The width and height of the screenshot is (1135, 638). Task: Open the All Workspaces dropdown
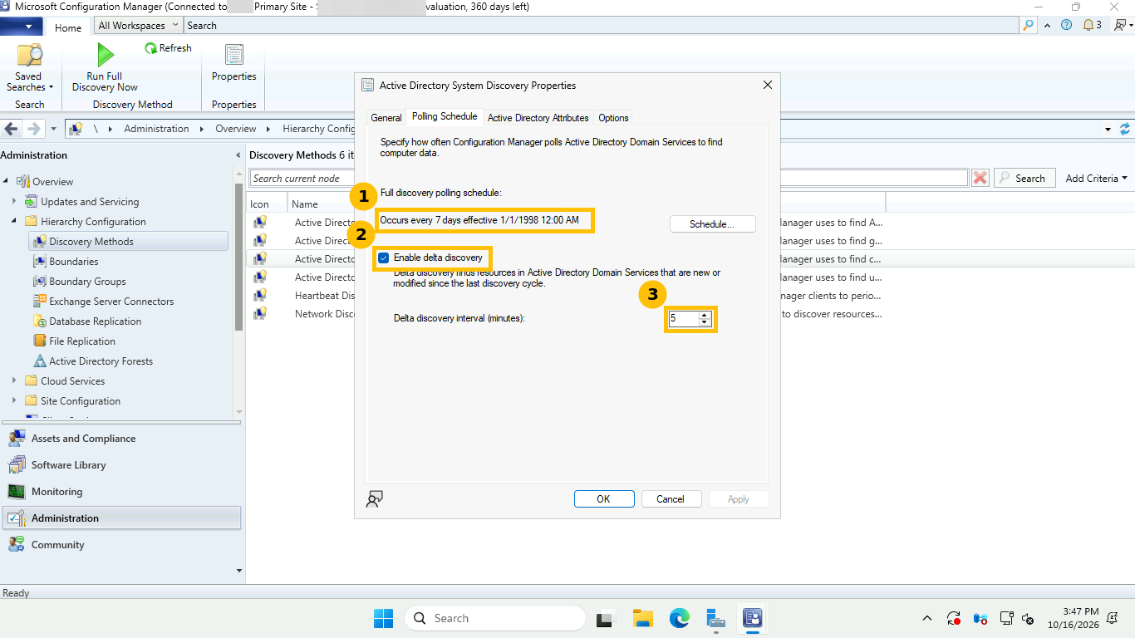138,26
